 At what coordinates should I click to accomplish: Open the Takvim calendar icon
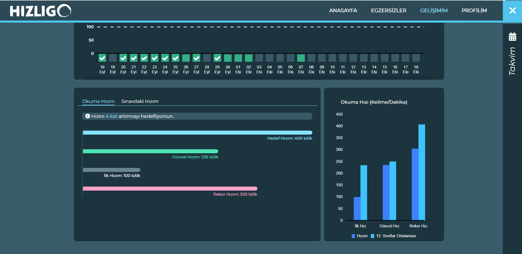tap(512, 37)
